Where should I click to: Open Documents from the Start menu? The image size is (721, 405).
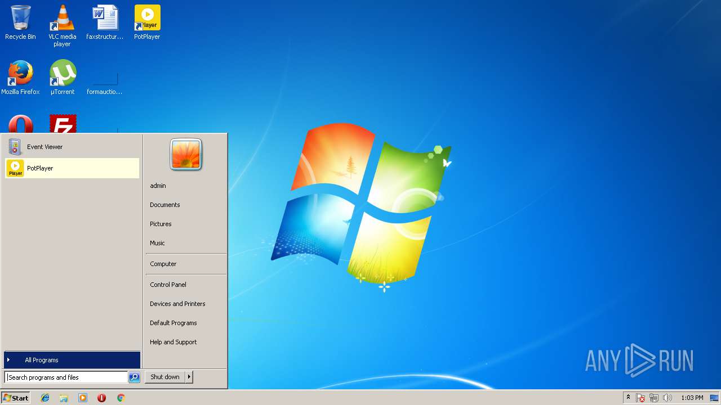point(186,205)
